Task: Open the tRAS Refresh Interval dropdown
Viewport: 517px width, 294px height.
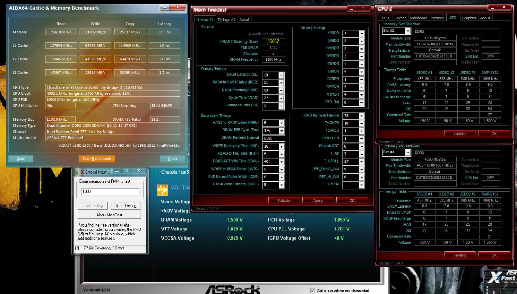Action: (x=362, y=116)
